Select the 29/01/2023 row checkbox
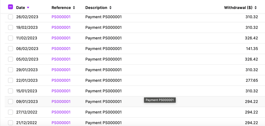This screenshot has height=126, width=265. [x=10, y=70]
